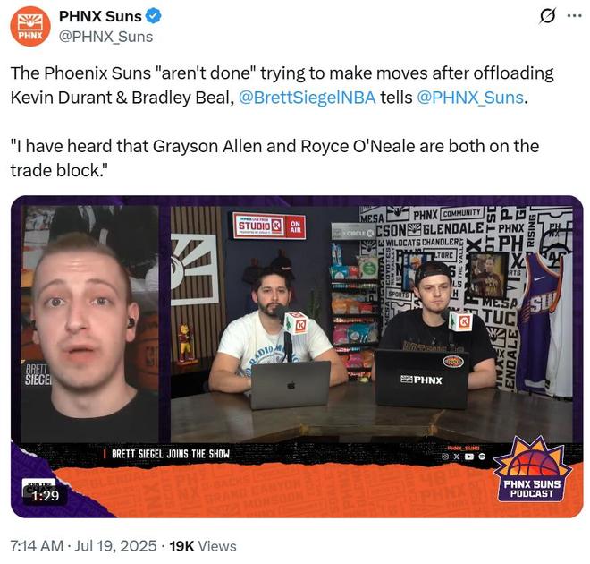Select the @PHNX_Suns handle below the name
The image size is (590, 564).
click(x=105, y=37)
